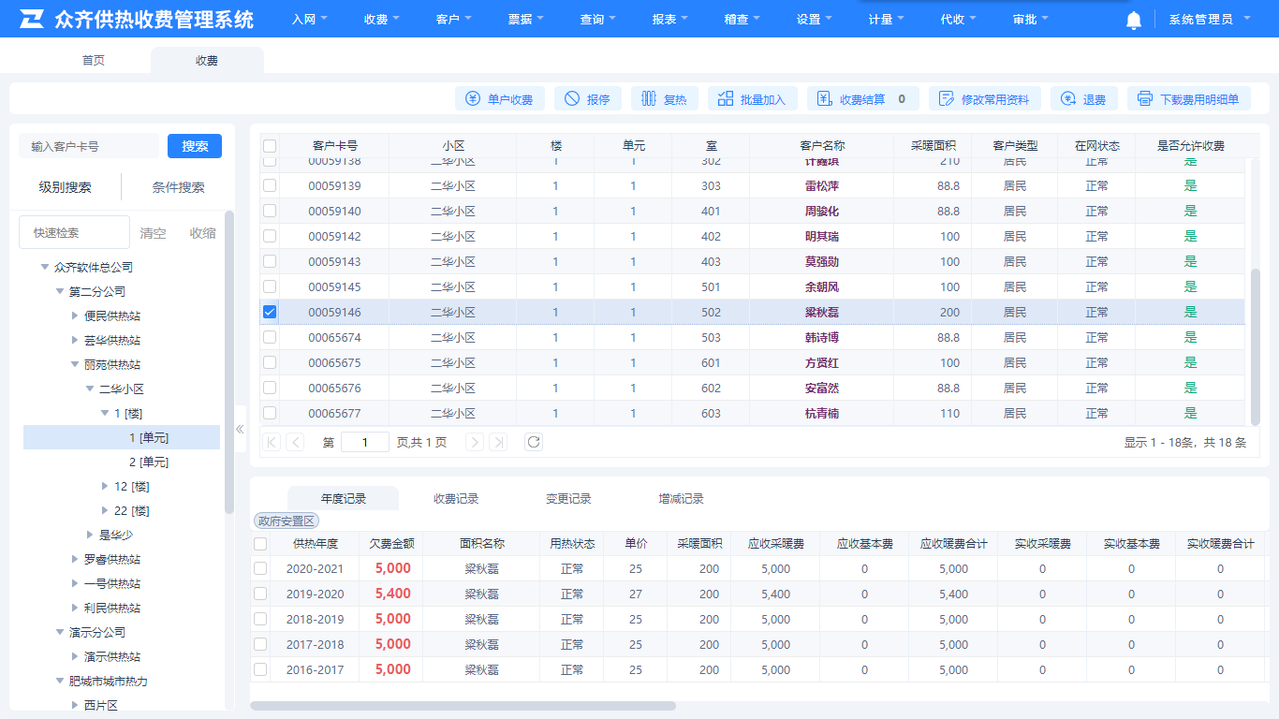Focus the 快速检索 tree search field

point(74,232)
